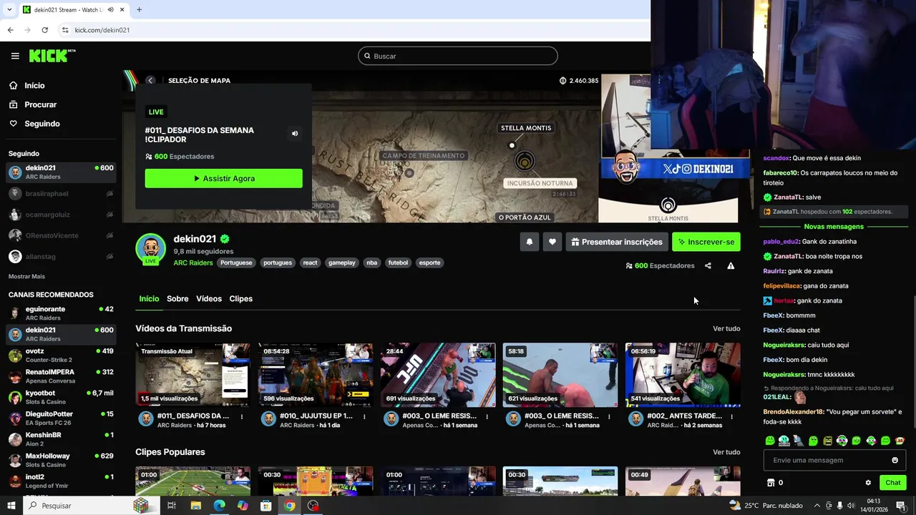The height and width of the screenshot is (515, 916).
Task: Open a new browser tab
Action: [139, 9]
